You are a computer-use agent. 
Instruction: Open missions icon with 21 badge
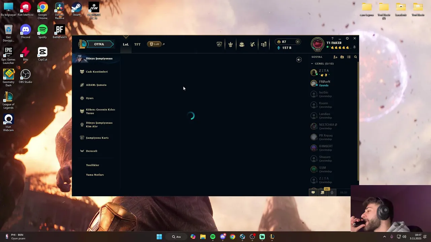point(323,193)
